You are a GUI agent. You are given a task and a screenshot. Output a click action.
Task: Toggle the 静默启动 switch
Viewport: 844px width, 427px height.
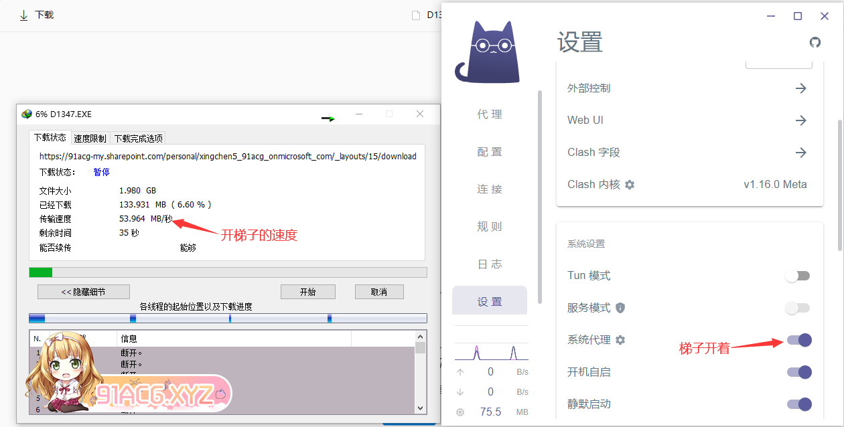coord(799,404)
